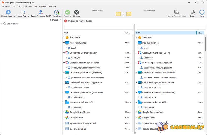Toggle Авто Вкл clock icon
The height and width of the screenshot is (135, 207).
pos(56,12)
